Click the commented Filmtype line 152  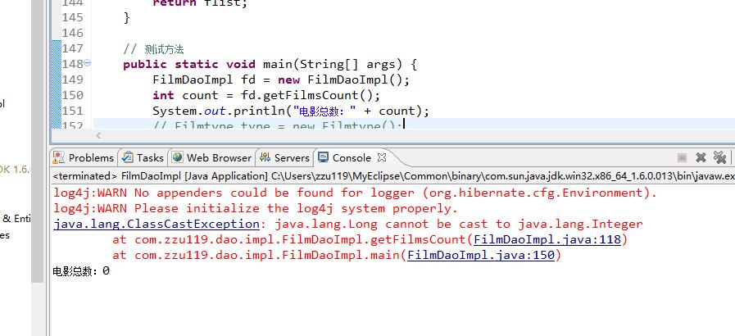[278, 125]
